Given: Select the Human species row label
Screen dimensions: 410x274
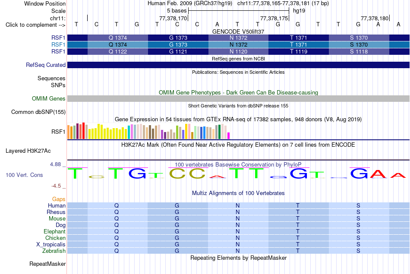Looking at the screenshot, I should pyautogui.click(x=57, y=206).
